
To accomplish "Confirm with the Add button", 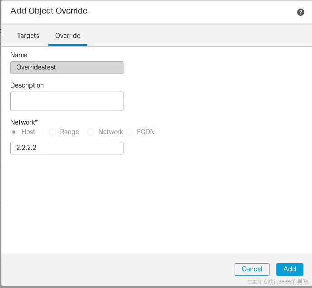I will (x=290, y=269).
